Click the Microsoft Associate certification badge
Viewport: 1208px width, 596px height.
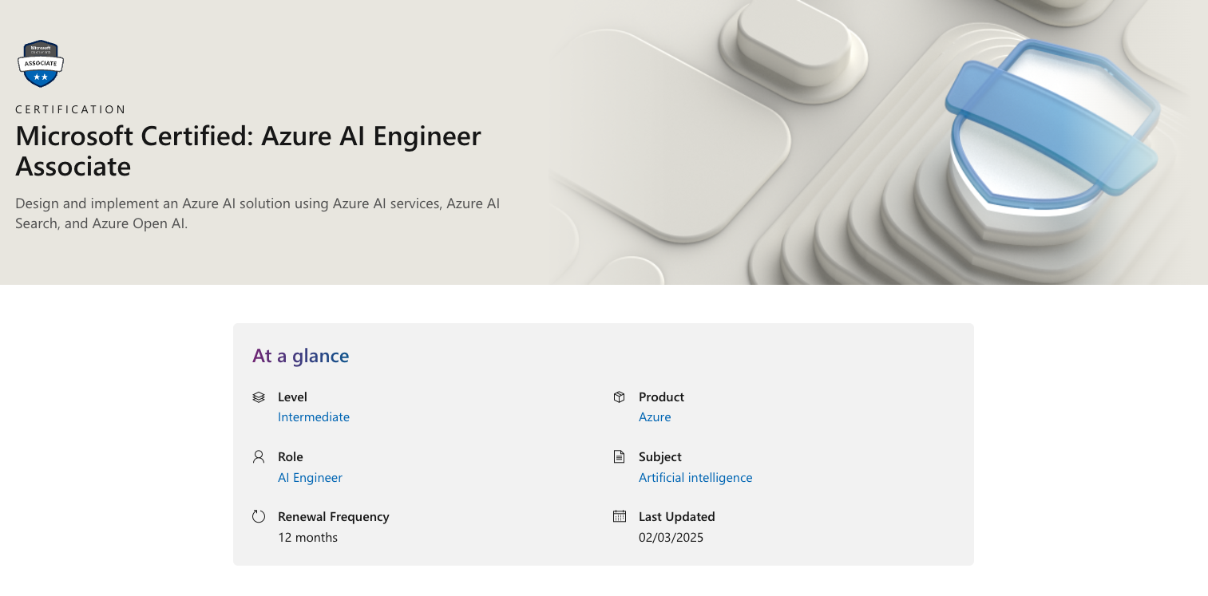click(40, 63)
